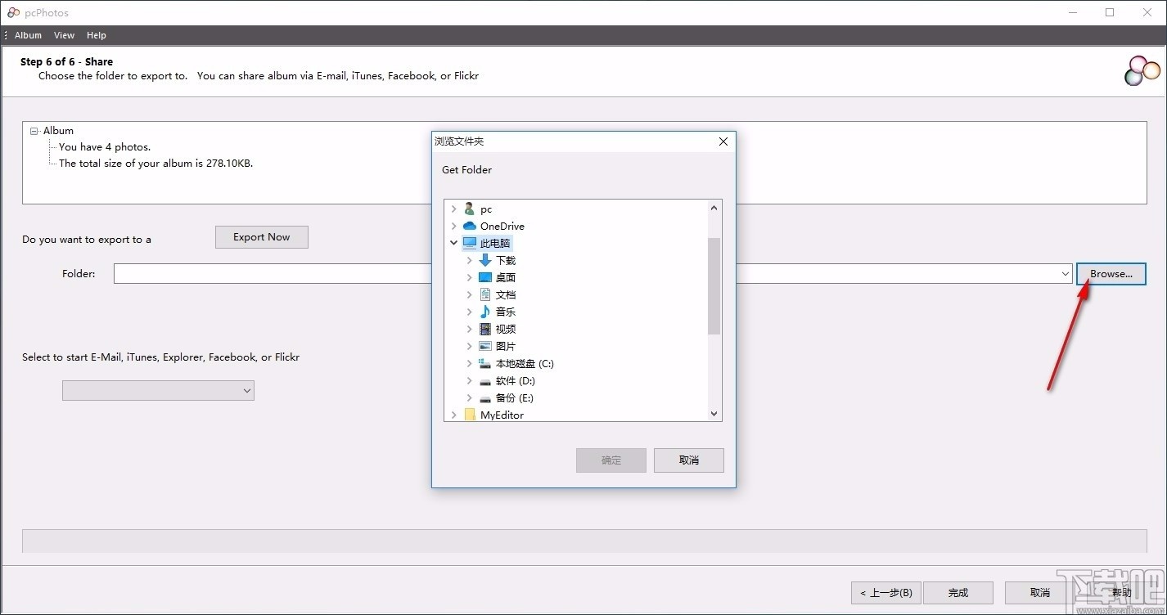Collapse the 此电脑 tree node

point(454,243)
